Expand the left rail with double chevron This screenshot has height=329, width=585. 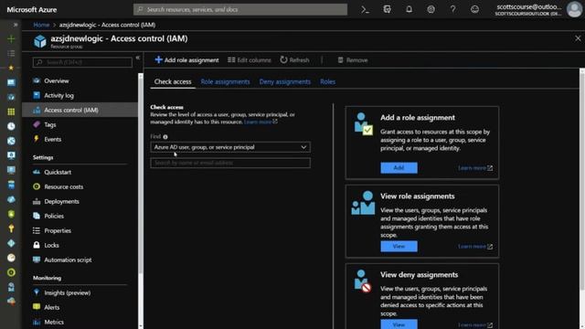pos(16,25)
